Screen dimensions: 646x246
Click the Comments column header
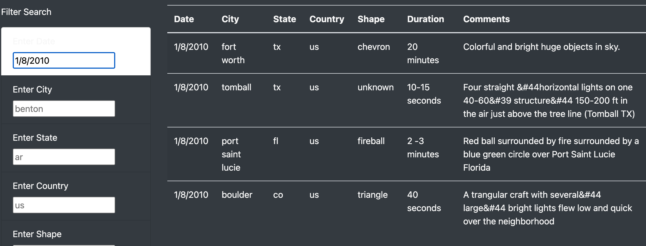(x=486, y=19)
